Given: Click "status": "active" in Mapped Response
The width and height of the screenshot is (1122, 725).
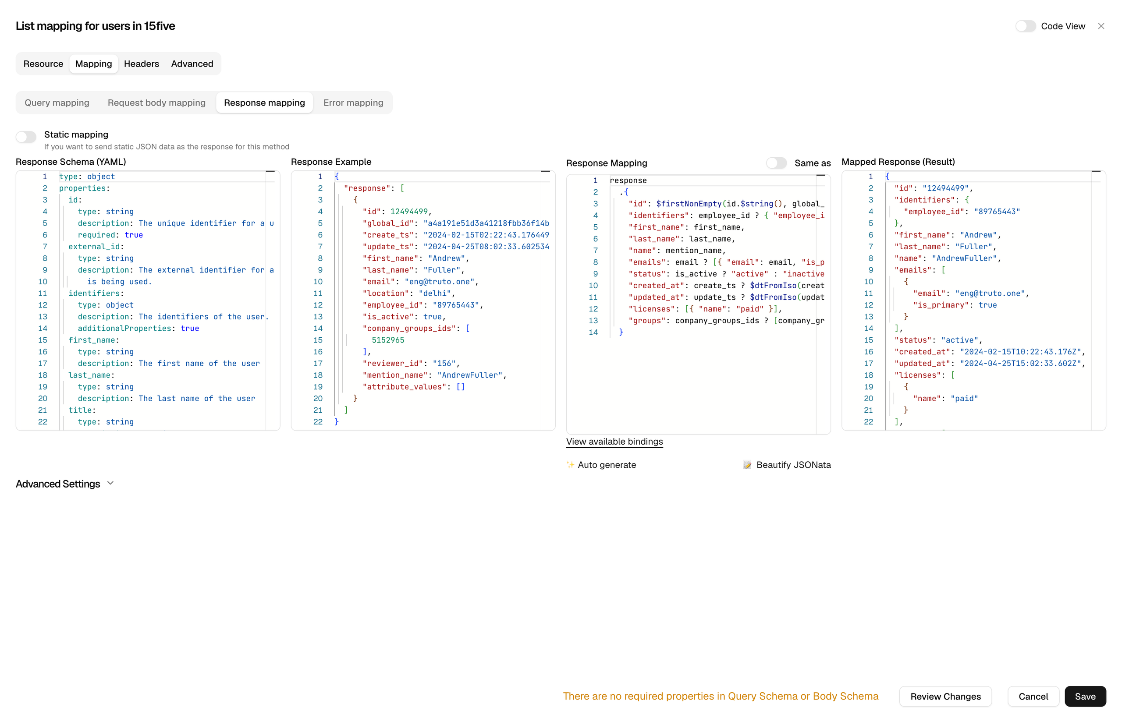Looking at the screenshot, I should pos(938,340).
